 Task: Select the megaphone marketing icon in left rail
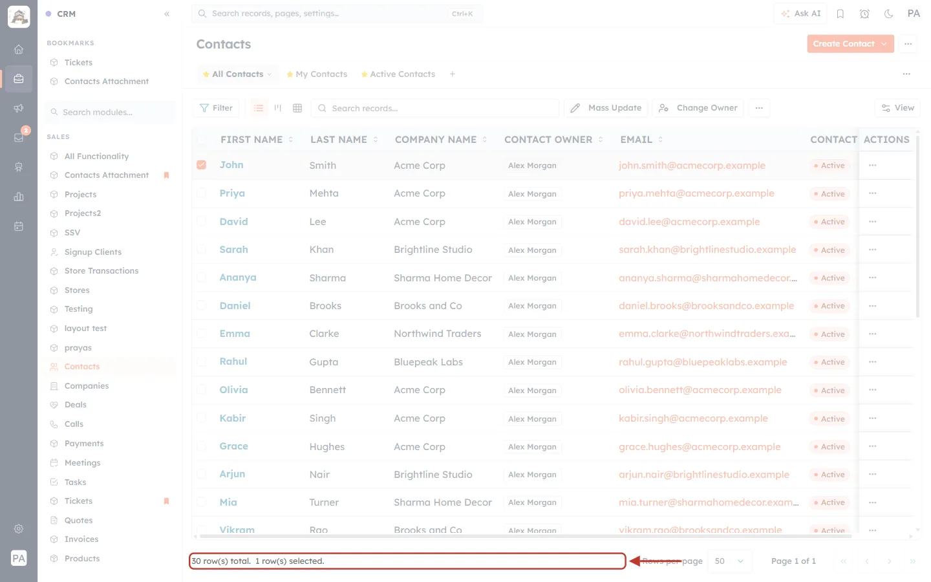19,108
